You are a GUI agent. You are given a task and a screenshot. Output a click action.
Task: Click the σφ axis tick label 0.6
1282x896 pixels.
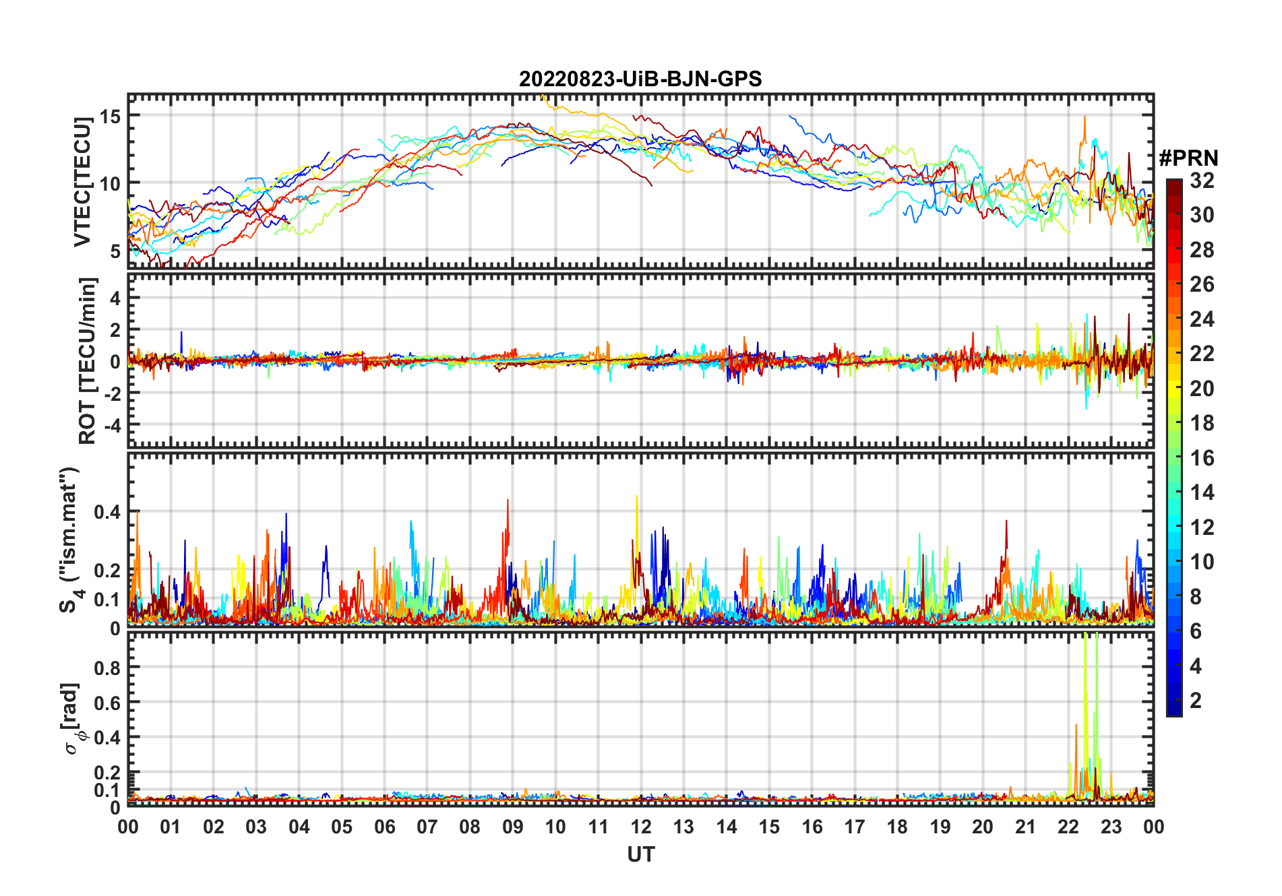coord(108,703)
